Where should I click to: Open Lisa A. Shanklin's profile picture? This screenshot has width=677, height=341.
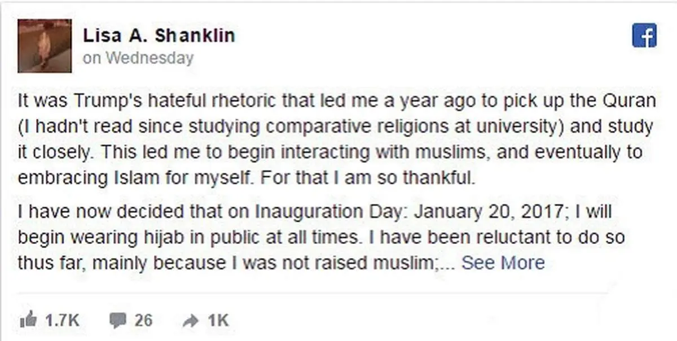[x=45, y=46]
